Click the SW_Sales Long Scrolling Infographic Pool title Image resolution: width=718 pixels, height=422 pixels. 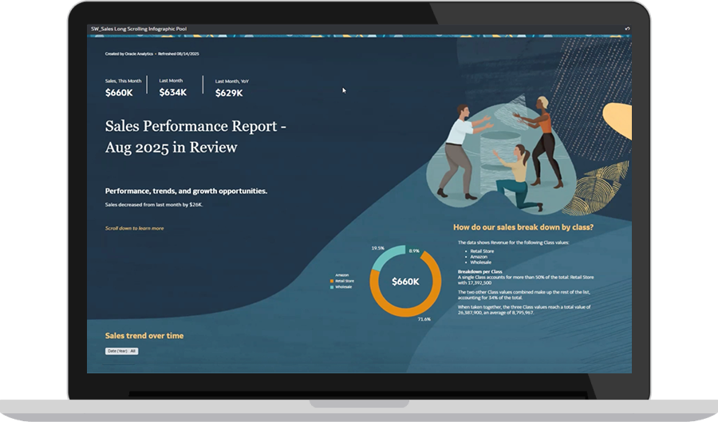pos(139,29)
